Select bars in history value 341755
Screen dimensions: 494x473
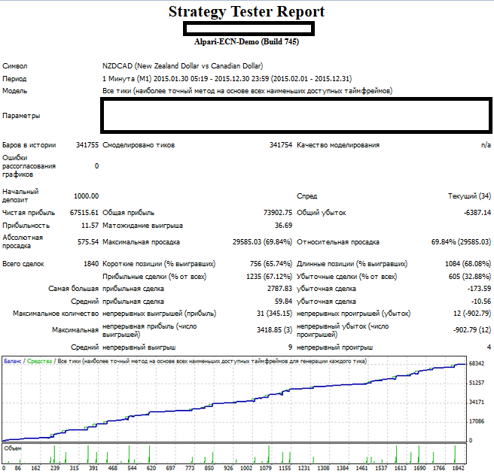pyautogui.click(x=87, y=145)
